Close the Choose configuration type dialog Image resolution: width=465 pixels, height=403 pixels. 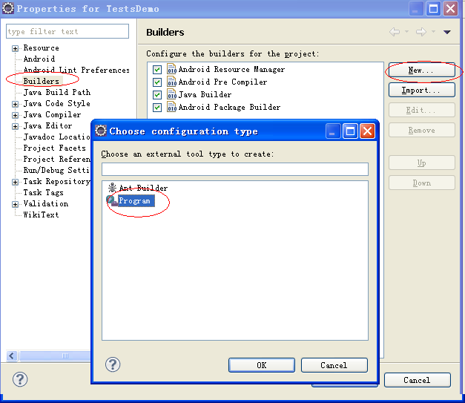pos(367,131)
